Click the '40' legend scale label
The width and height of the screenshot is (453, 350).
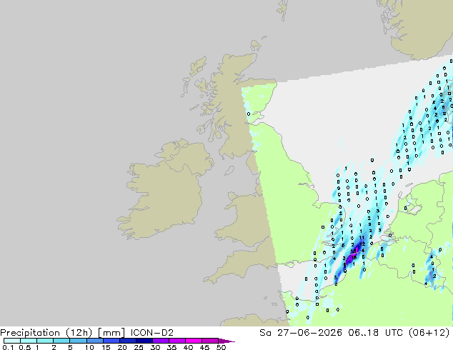coord(188,347)
